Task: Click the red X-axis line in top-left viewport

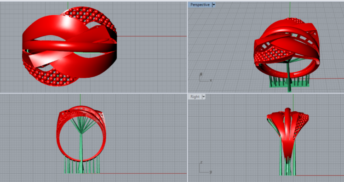Action: tap(151, 36)
